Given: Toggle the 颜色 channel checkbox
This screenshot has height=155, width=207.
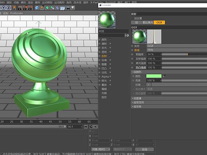Looking at the screenshot, I should tap(110, 39).
